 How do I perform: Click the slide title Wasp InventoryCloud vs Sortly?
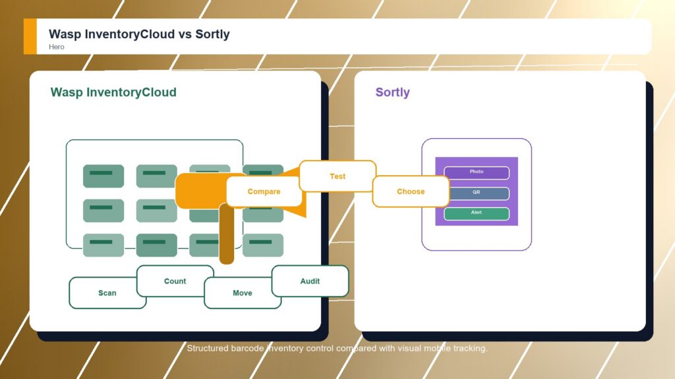139,34
